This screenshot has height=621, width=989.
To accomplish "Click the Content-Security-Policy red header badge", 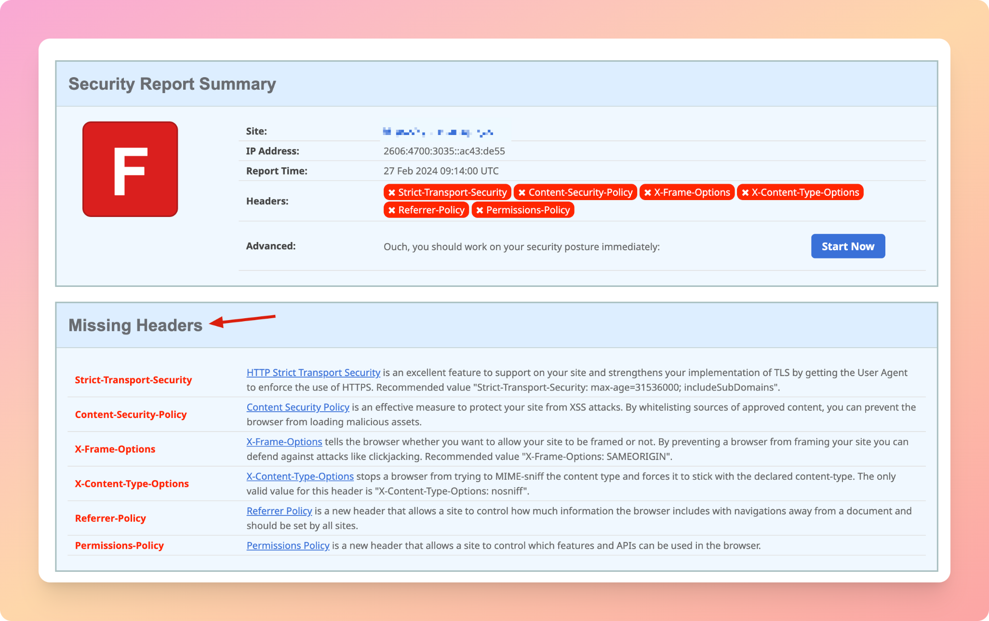I will [x=575, y=192].
